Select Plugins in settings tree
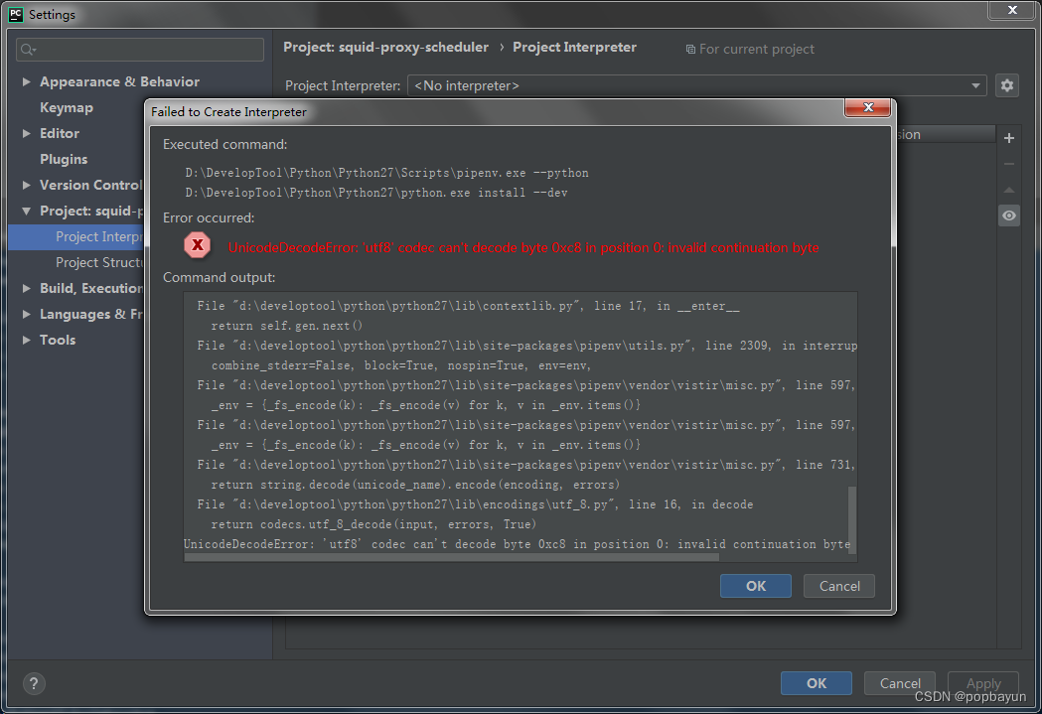1042x714 pixels. 64,160
